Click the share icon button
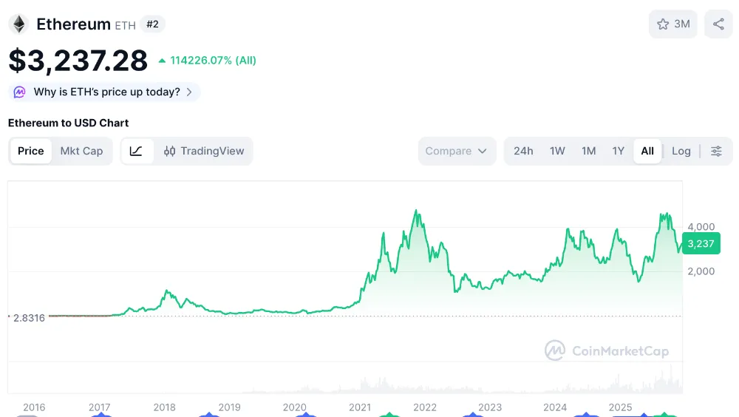 tap(718, 24)
